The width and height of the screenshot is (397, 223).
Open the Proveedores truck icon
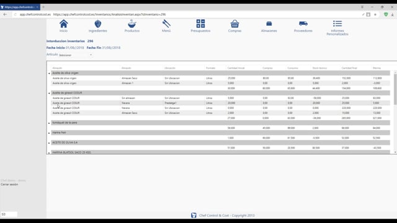coord(303,24)
